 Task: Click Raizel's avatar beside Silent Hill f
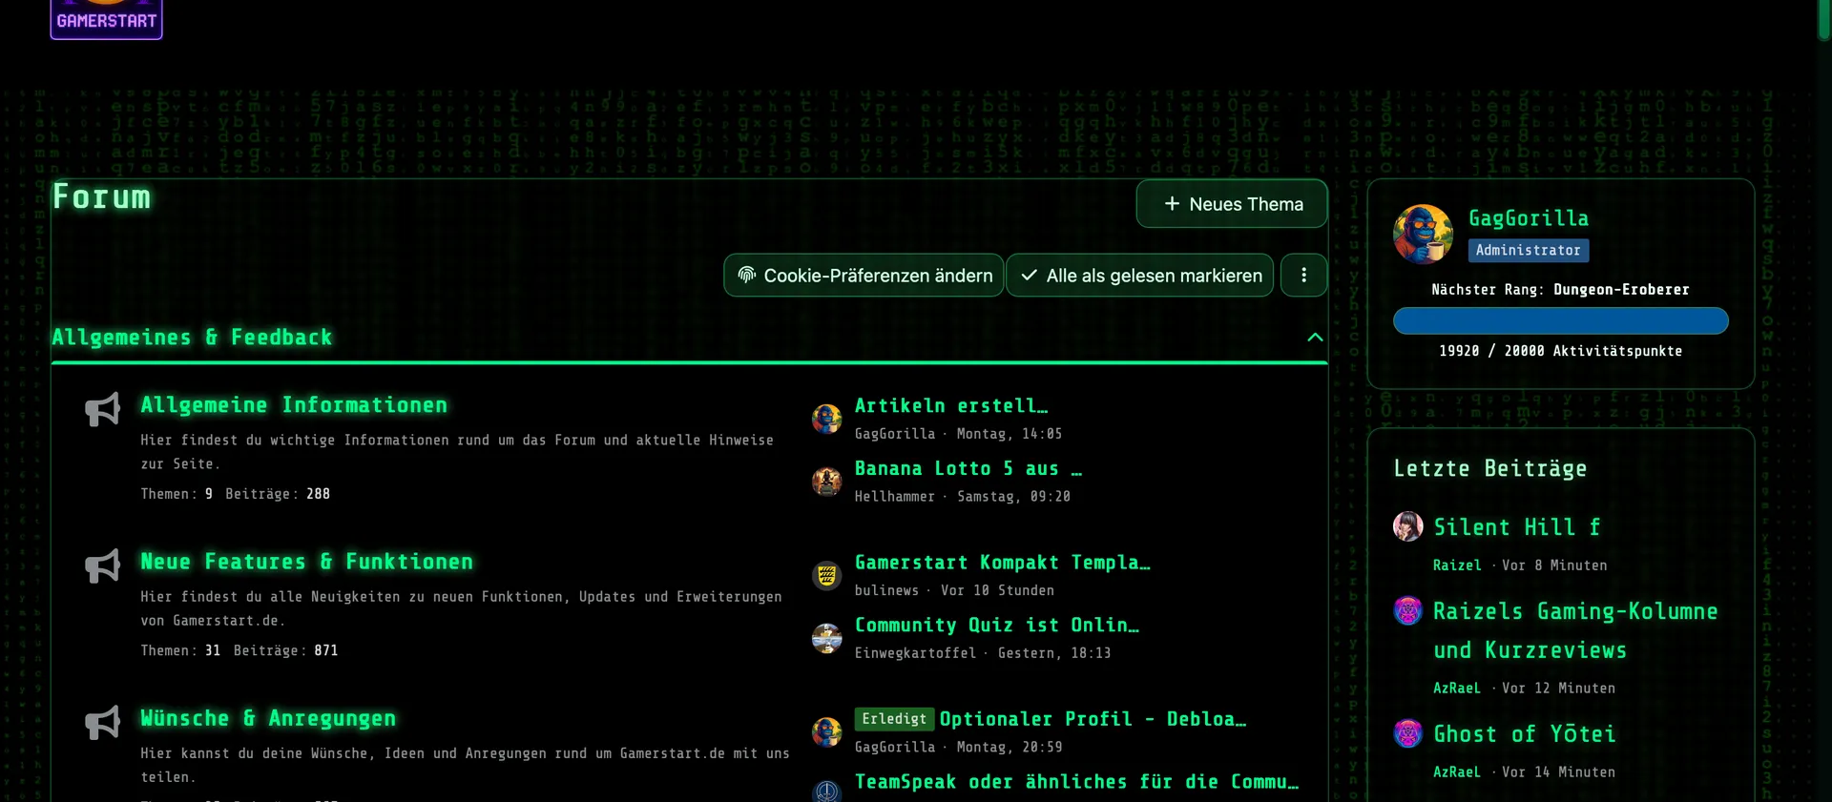[x=1407, y=526]
